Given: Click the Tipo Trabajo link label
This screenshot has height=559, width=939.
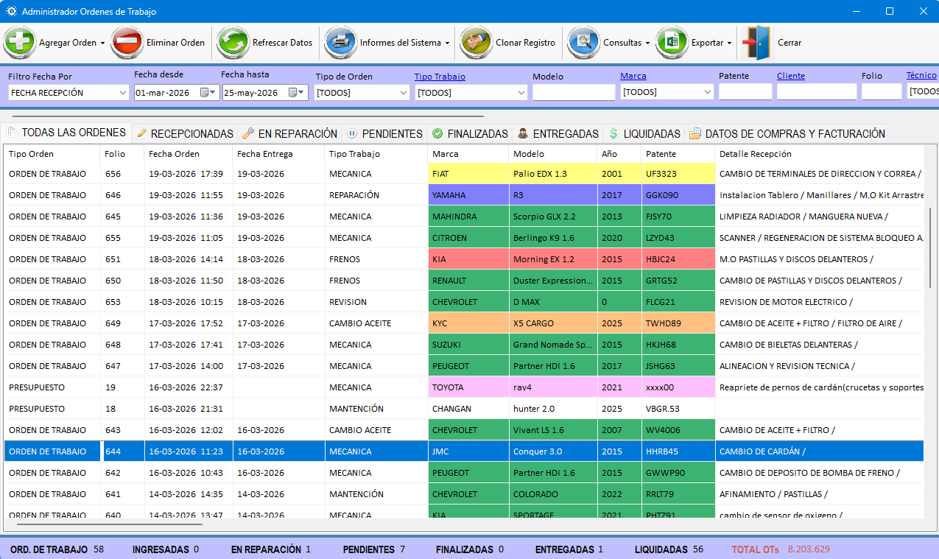Looking at the screenshot, I should [440, 76].
